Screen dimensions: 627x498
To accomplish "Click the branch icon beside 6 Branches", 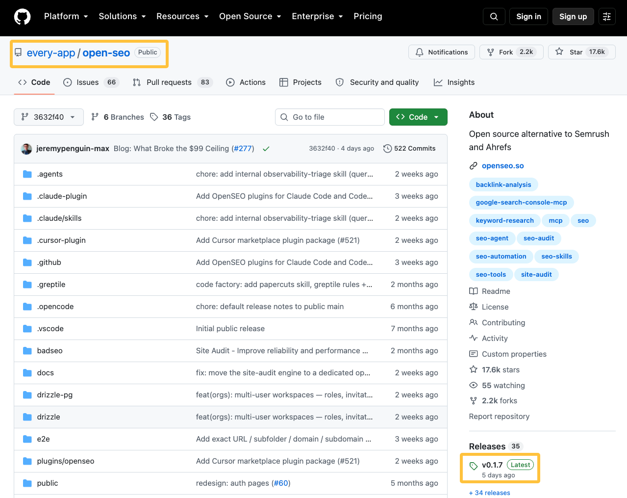I will pyautogui.click(x=95, y=117).
